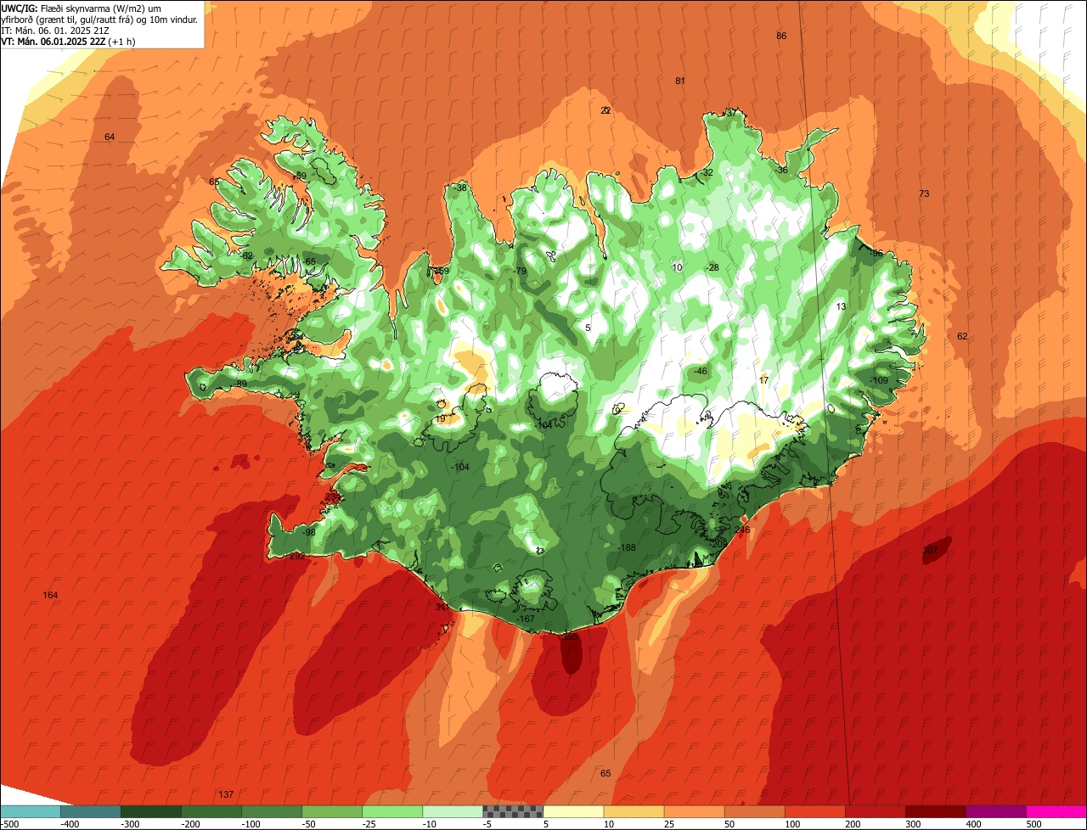Screen dimensions: 1087x830
Task: Click the map value '81' north of Iceland
Action: [x=680, y=81]
